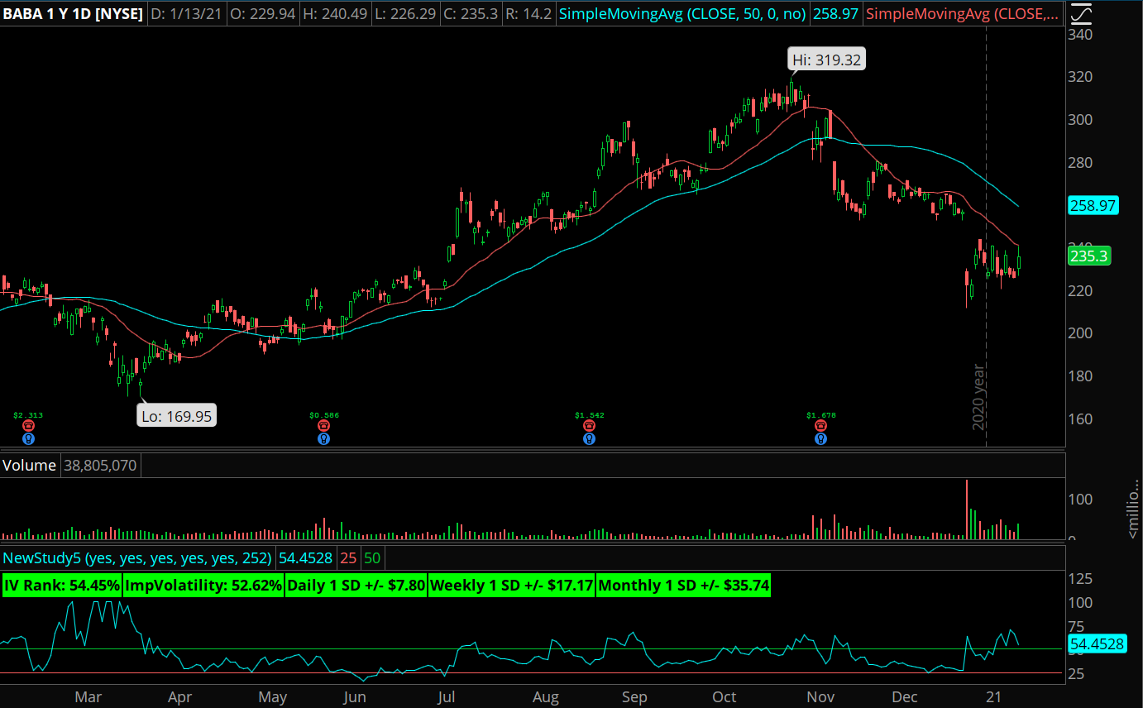Screen dimensions: 1143x708
Task: Click the red earnings phone icon below $1.678
Action: tap(820, 426)
